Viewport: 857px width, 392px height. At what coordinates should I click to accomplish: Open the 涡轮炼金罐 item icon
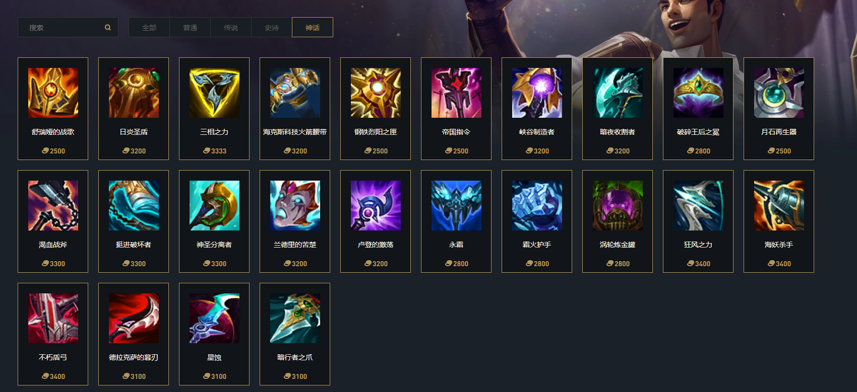click(x=618, y=206)
